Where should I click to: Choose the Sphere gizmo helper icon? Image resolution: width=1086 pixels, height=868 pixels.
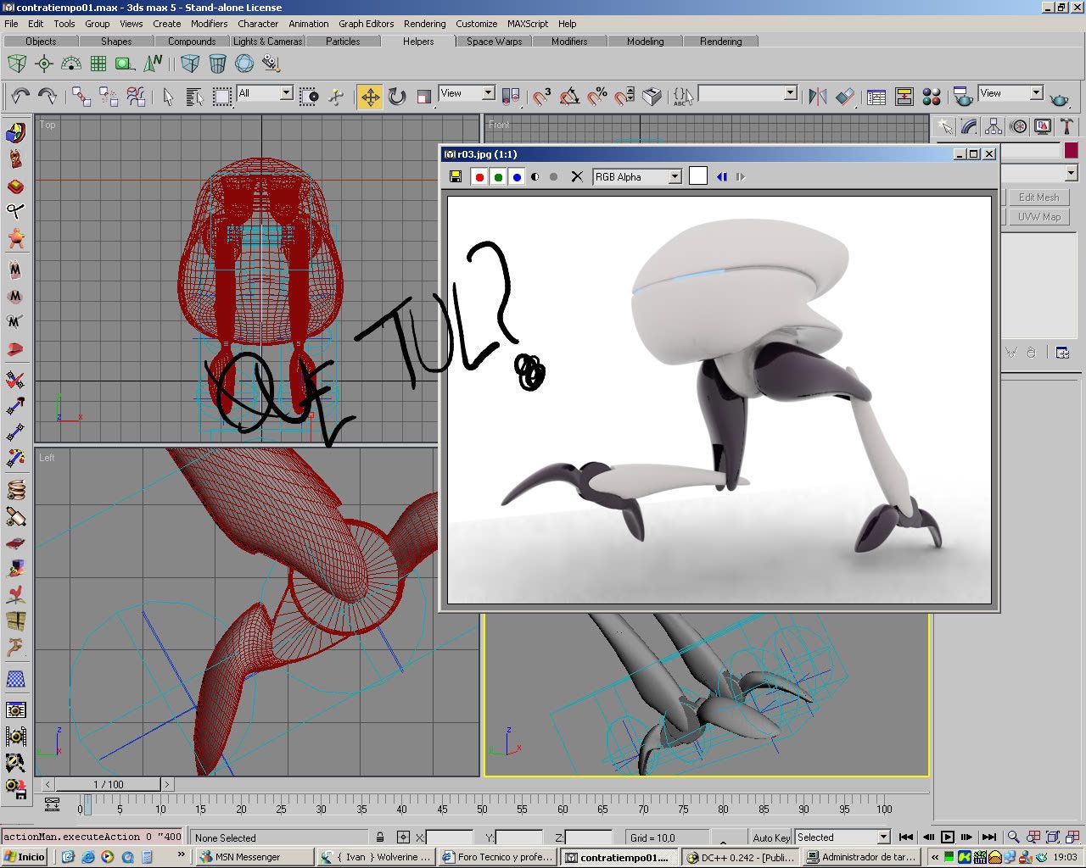coord(244,64)
